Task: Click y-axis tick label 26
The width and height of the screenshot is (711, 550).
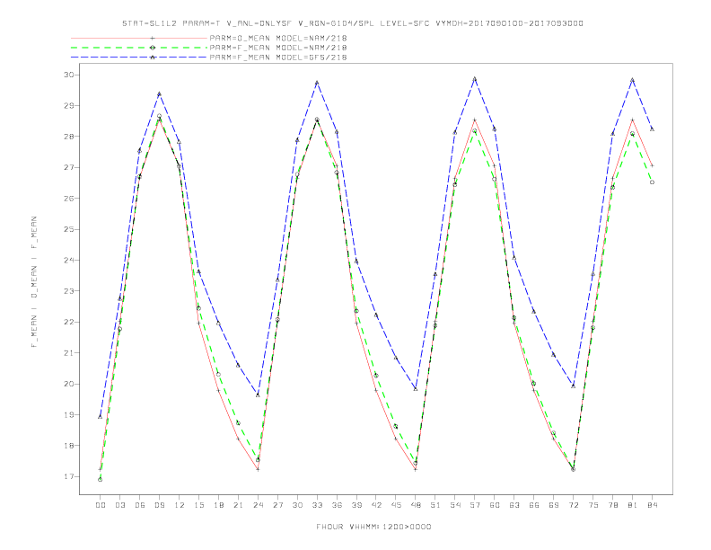Action: (x=69, y=199)
